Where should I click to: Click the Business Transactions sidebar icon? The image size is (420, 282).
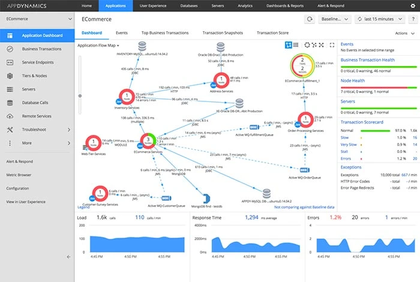pos(10,49)
